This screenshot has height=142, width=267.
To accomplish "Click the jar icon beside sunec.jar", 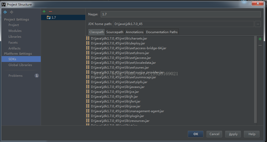I will (88, 68).
